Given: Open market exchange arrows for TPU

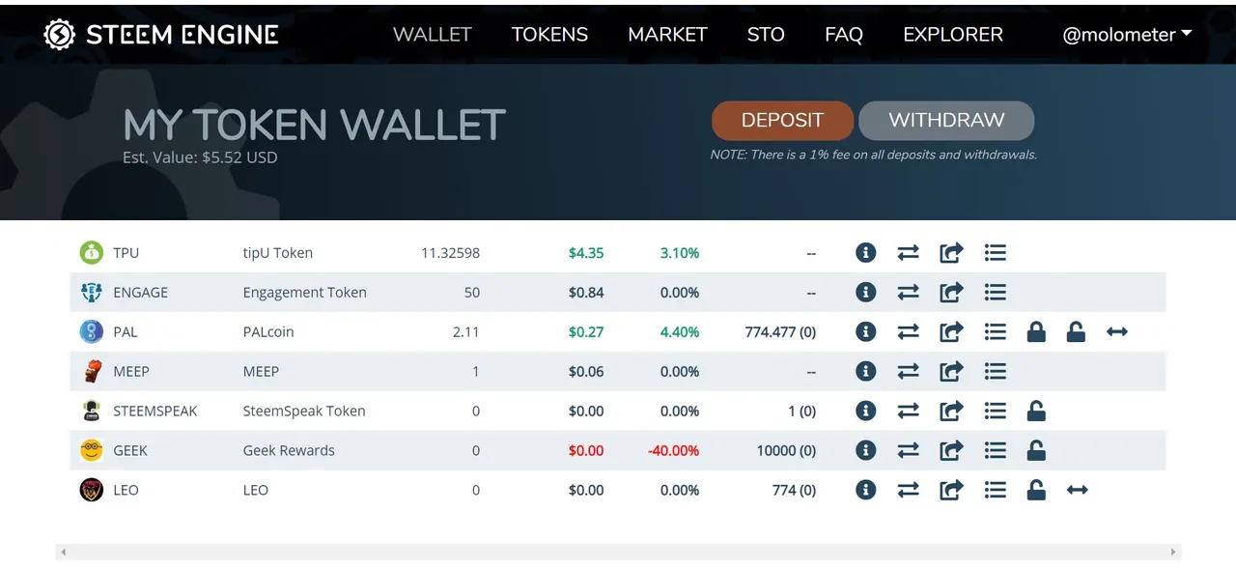Looking at the screenshot, I should (x=908, y=253).
